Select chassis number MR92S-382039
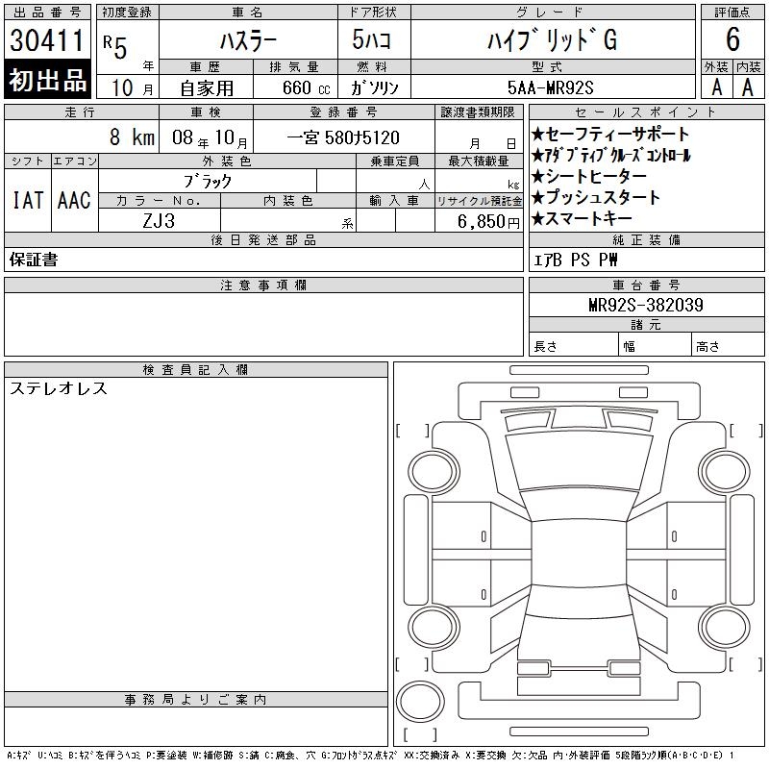 coord(646,305)
